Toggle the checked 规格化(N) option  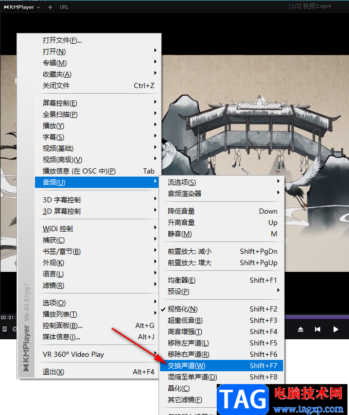[222, 309]
